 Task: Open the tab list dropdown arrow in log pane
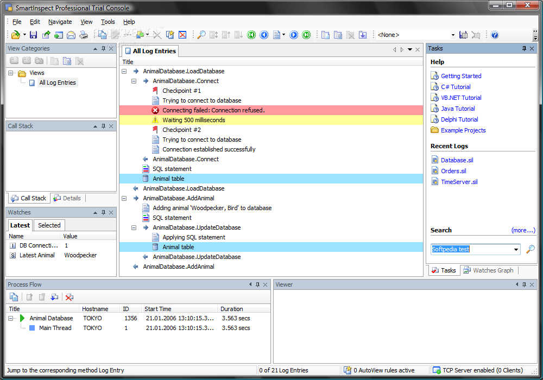coord(409,49)
